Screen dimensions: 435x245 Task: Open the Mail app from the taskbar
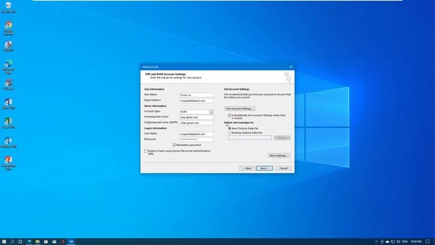pyautogui.click(x=54, y=242)
